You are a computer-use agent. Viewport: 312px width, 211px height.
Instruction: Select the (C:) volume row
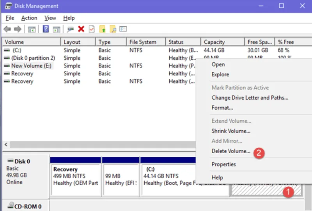point(157,50)
